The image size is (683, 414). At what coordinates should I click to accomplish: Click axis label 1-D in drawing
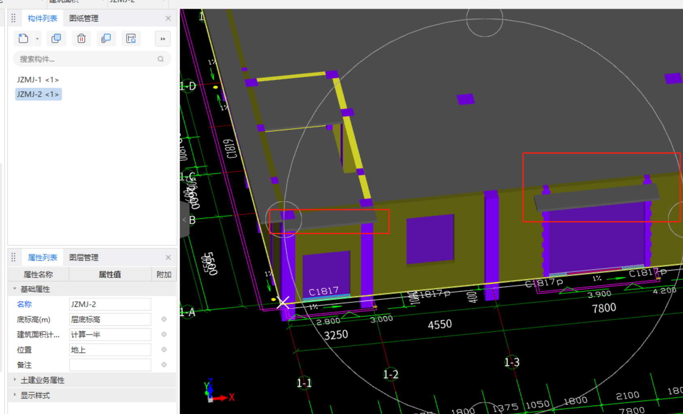188,86
